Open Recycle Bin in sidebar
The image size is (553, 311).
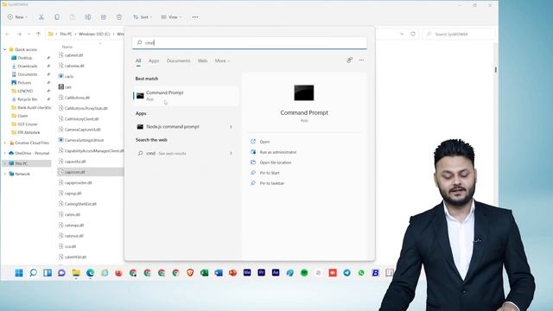pos(27,99)
